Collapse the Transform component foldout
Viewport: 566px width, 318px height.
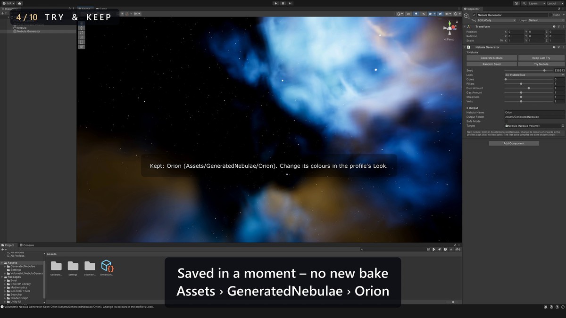[x=465, y=26]
